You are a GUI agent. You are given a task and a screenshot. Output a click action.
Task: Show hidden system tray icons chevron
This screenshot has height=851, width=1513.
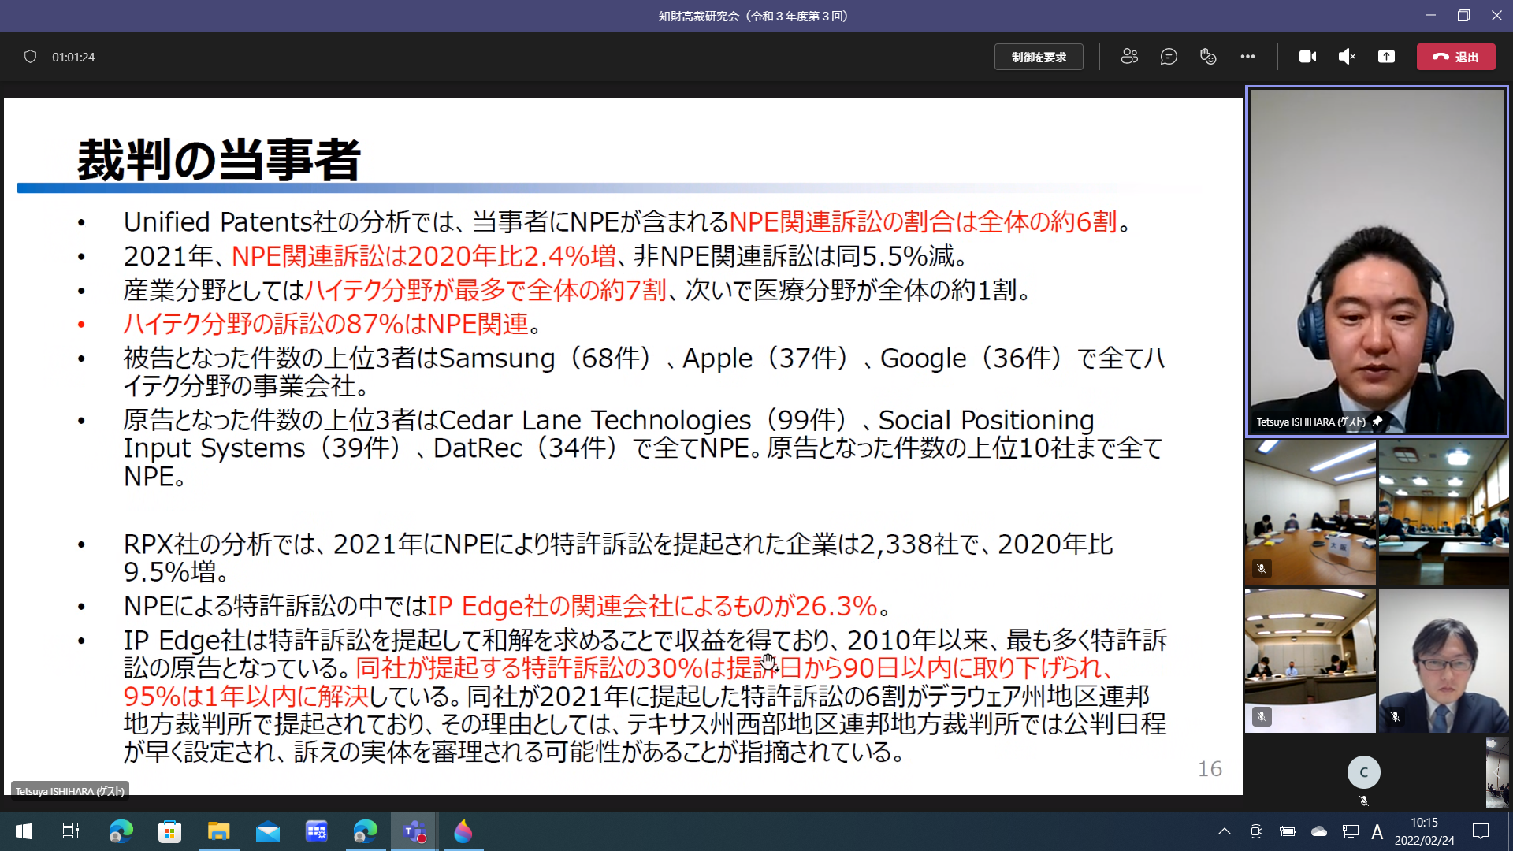coord(1225,831)
